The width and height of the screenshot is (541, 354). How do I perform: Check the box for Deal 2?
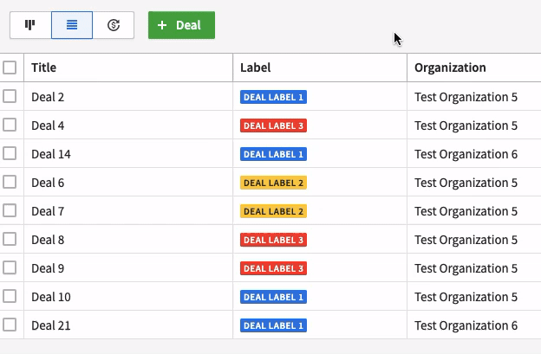click(x=10, y=96)
